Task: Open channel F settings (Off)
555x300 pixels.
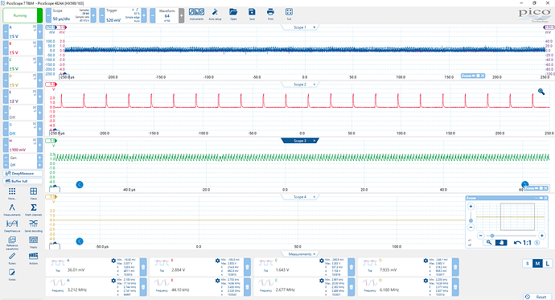Action: point(23,113)
